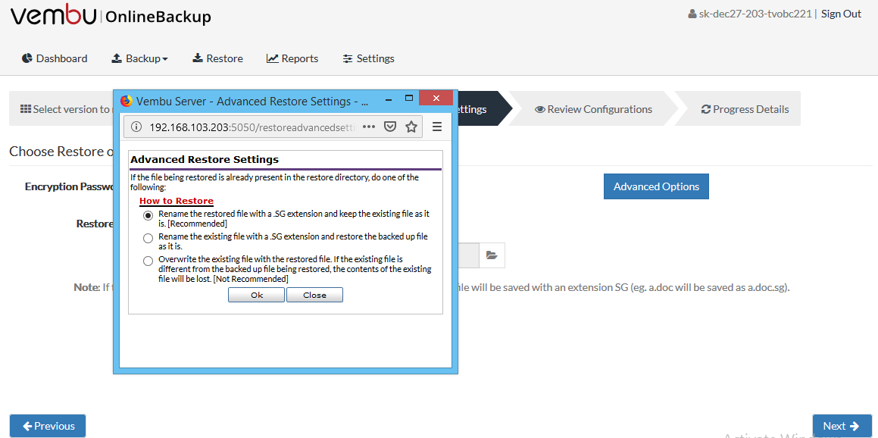Viewport: 878px width, 438px height.
Task: Choose the rename existing file with .SG option
Action: 148,239
